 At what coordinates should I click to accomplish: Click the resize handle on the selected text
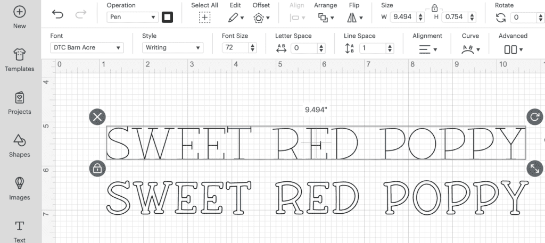coord(534,169)
